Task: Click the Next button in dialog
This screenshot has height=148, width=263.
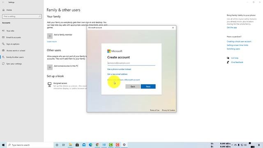Action: pyautogui.click(x=148, y=87)
